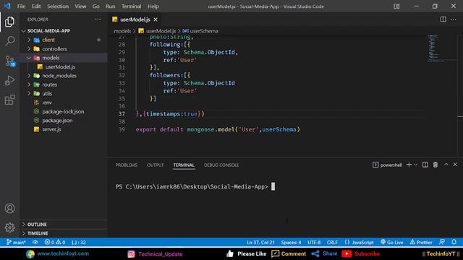Kill terminal with trash icon

pos(436,165)
